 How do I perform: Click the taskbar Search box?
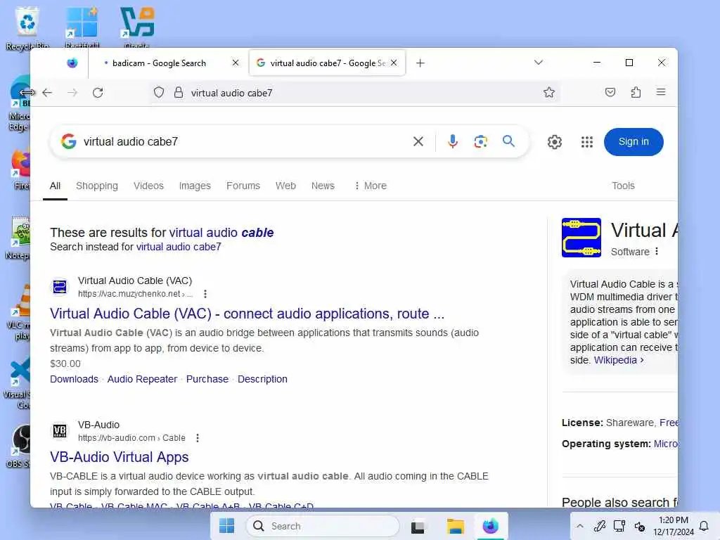point(323,526)
